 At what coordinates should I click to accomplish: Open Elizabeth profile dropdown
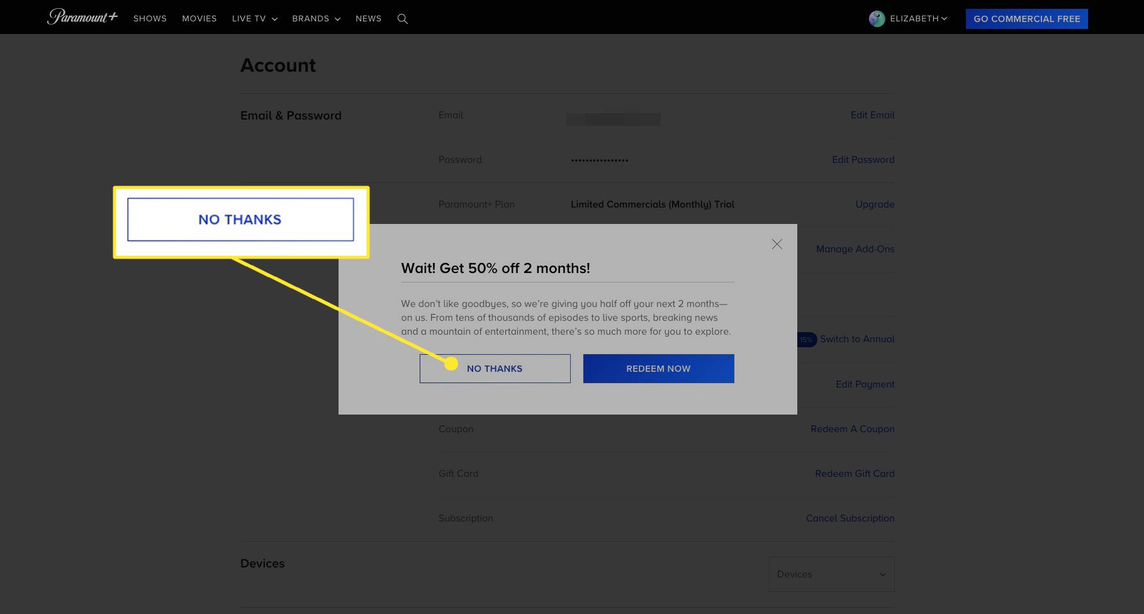point(918,19)
